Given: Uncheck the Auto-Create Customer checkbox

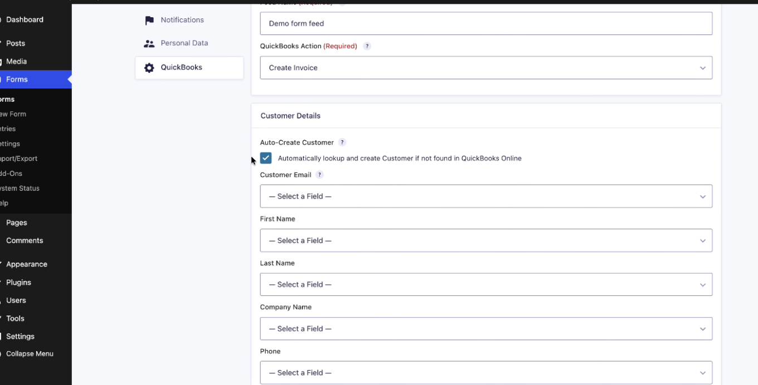Looking at the screenshot, I should (266, 158).
